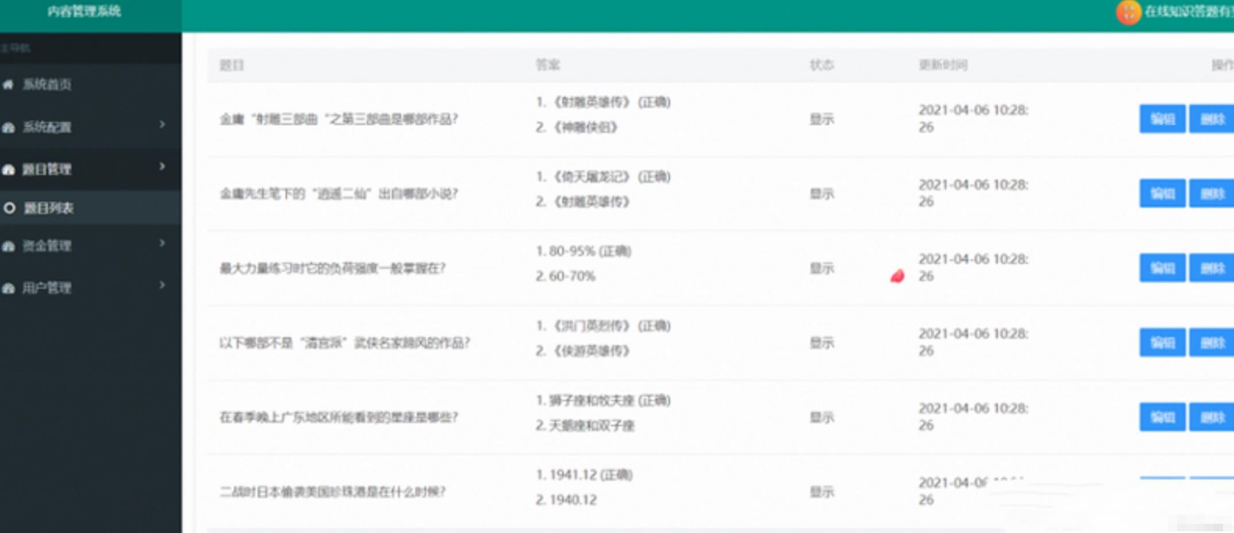Click answer 2. 天鹅座和双子座
1234x533 pixels.
[585, 426]
